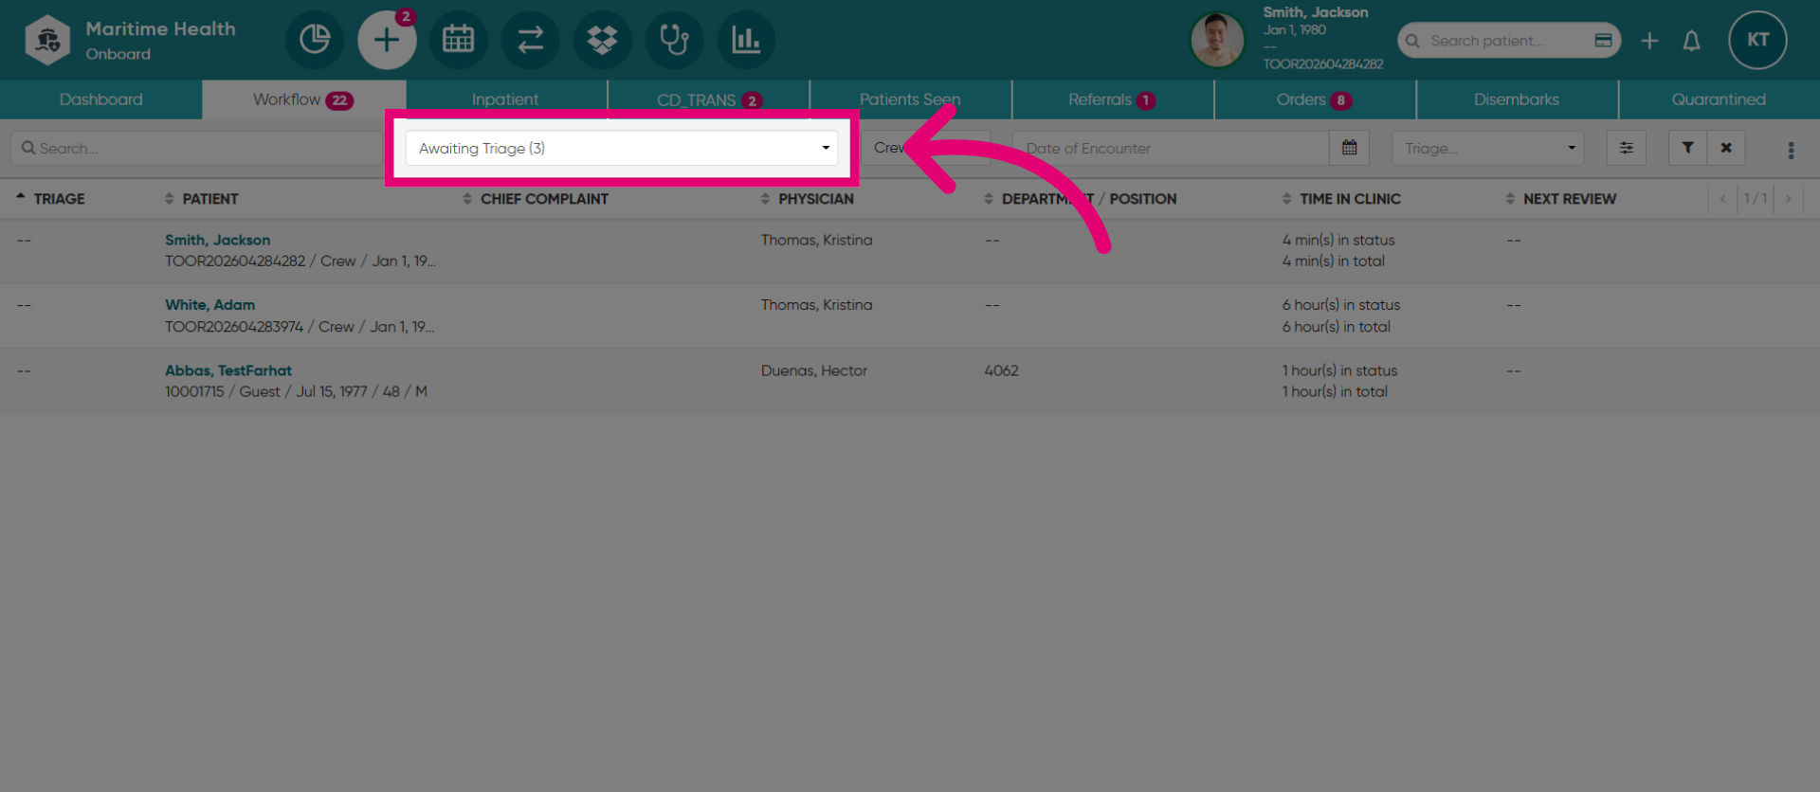1820x792 pixels.
Task: Click '10001715 / Guest' details text
Action: (x=222, y=391)
